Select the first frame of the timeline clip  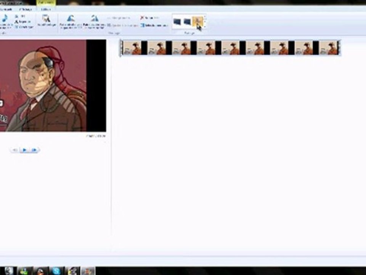click(133, 48)
